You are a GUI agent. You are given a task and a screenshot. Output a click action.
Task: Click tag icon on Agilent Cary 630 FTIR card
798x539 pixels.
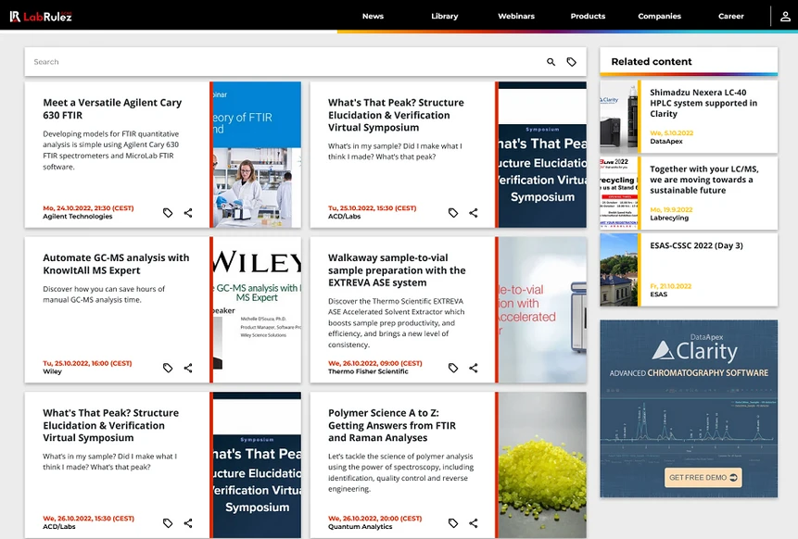click(168, 213)
